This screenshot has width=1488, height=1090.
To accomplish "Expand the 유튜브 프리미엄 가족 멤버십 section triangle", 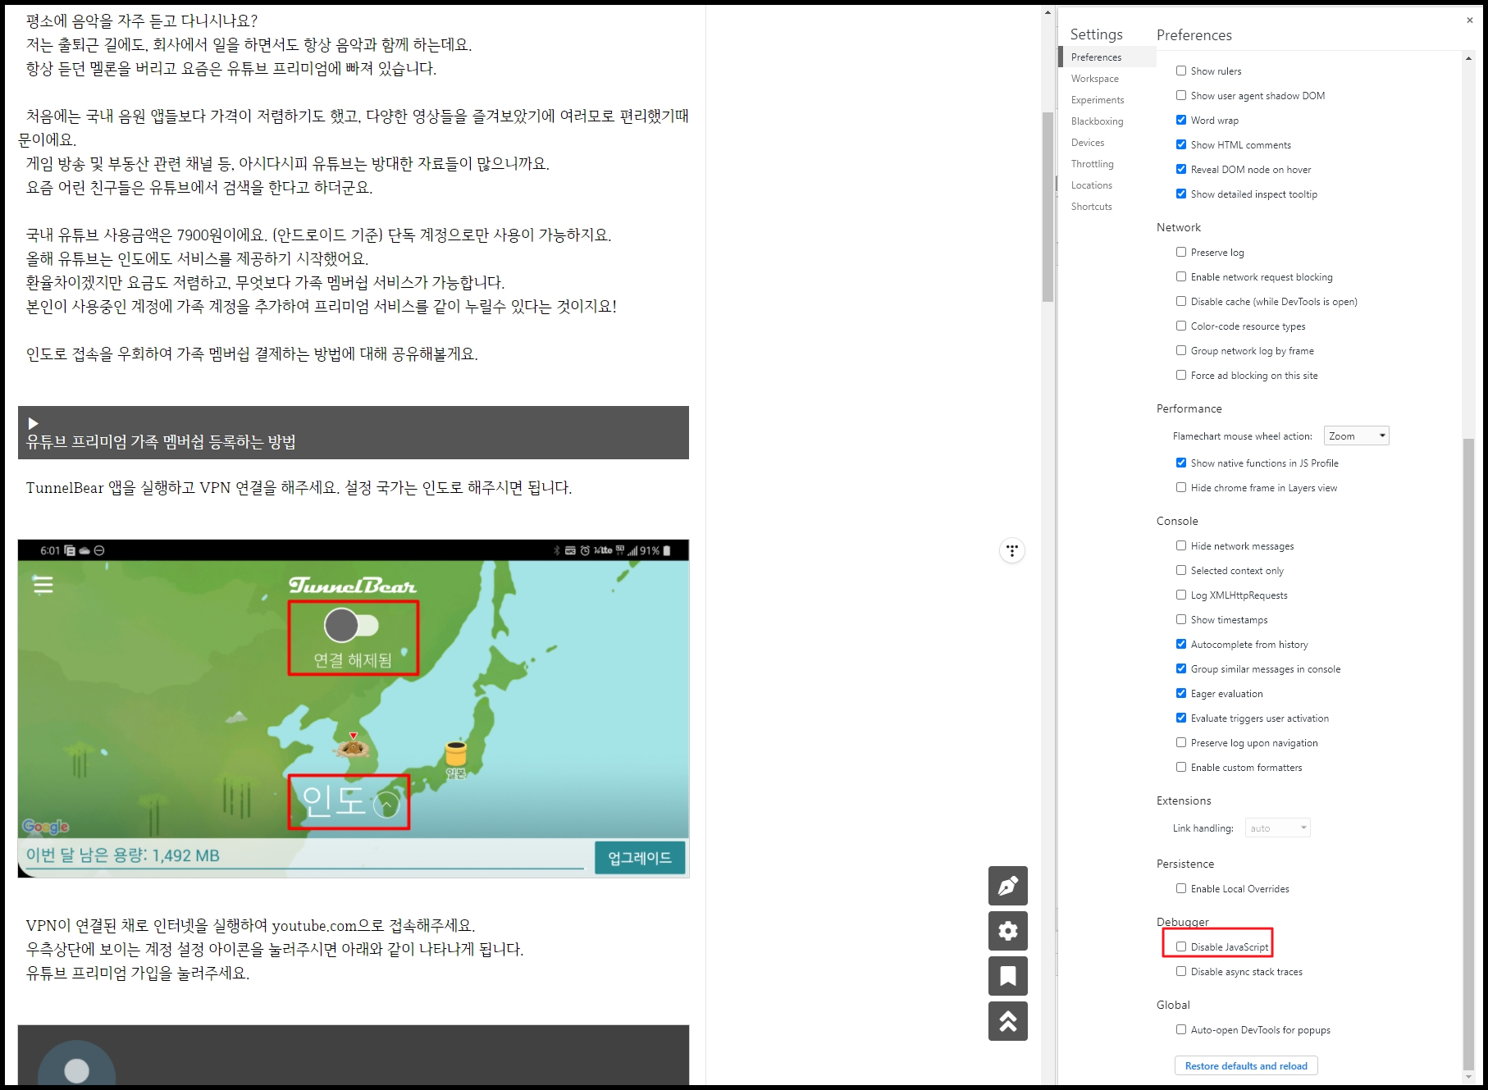I will click(33, 423).
